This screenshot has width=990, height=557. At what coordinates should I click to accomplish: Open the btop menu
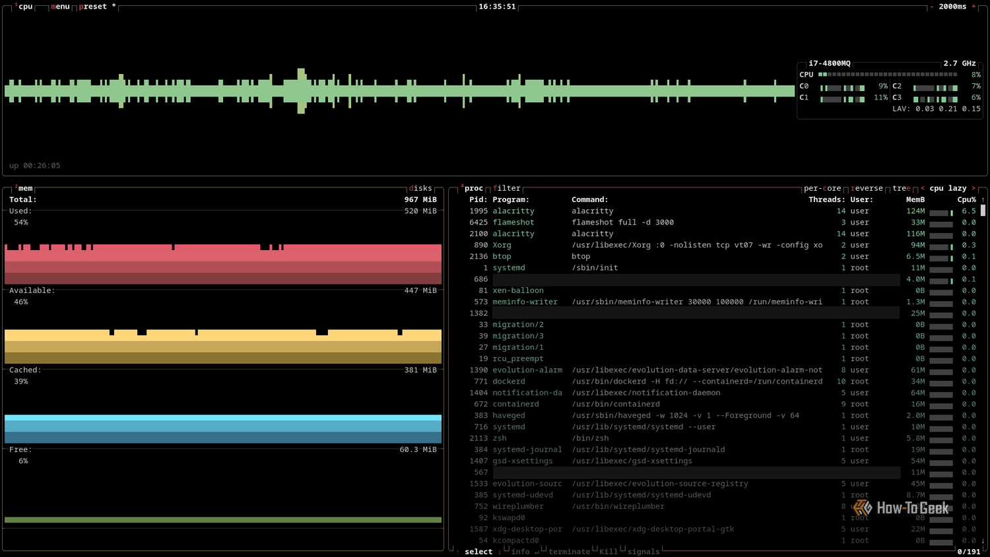tap(60, 7)
